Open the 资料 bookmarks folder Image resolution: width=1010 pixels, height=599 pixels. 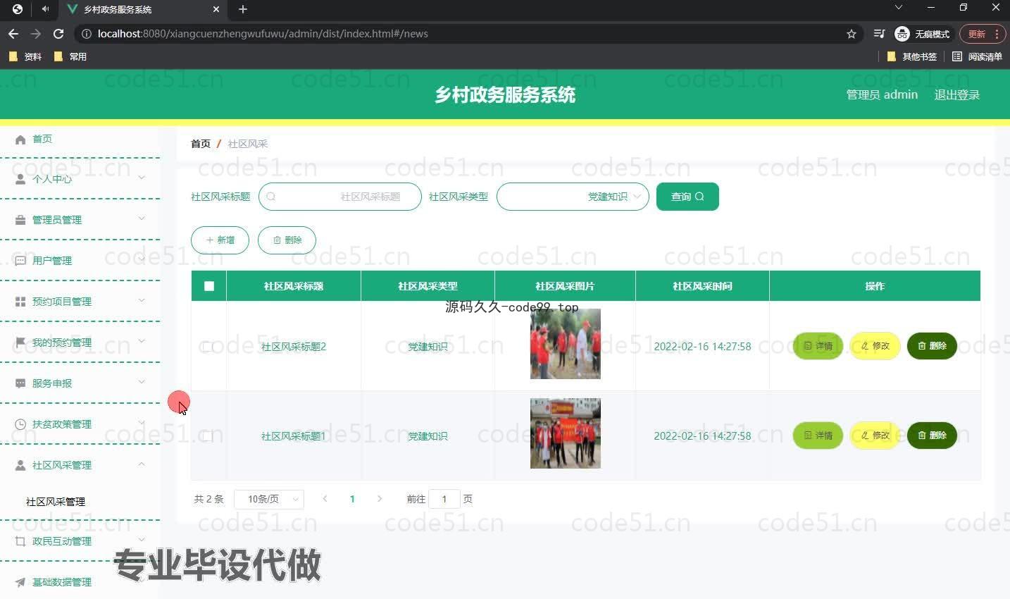tap(25, 56)
